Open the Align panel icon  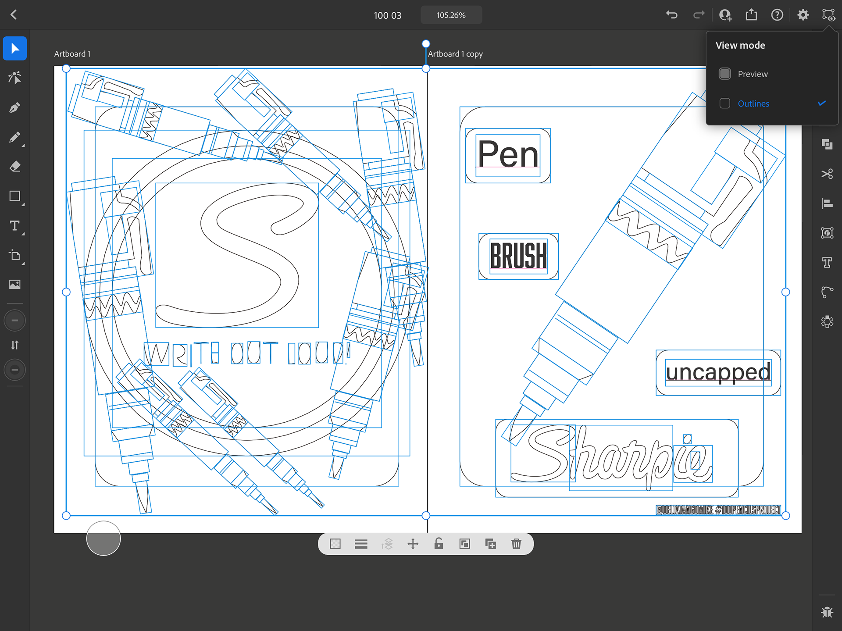(827, 203)
